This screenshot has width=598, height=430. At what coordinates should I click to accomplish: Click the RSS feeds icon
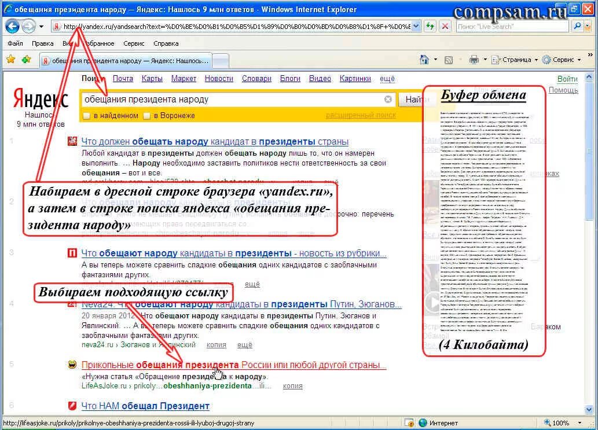(x=449, y=60)
